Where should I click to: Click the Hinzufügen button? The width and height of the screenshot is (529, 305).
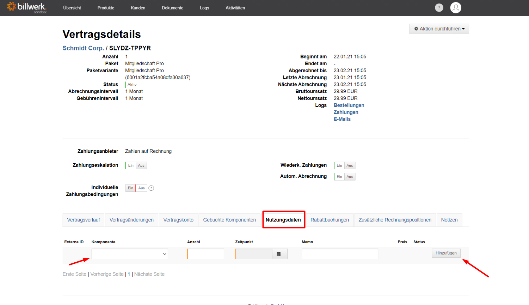coord(446,253)
